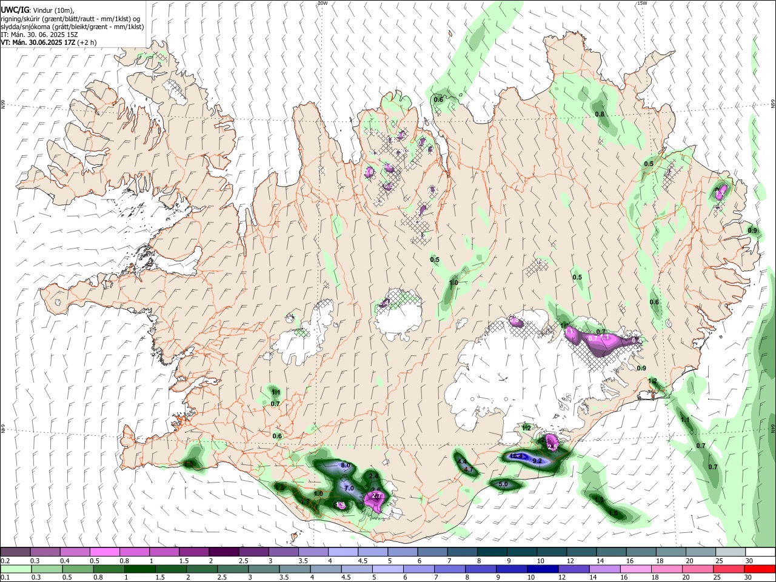
Task: Click the '4.4' precipitation value on the map
Action: 462,462
